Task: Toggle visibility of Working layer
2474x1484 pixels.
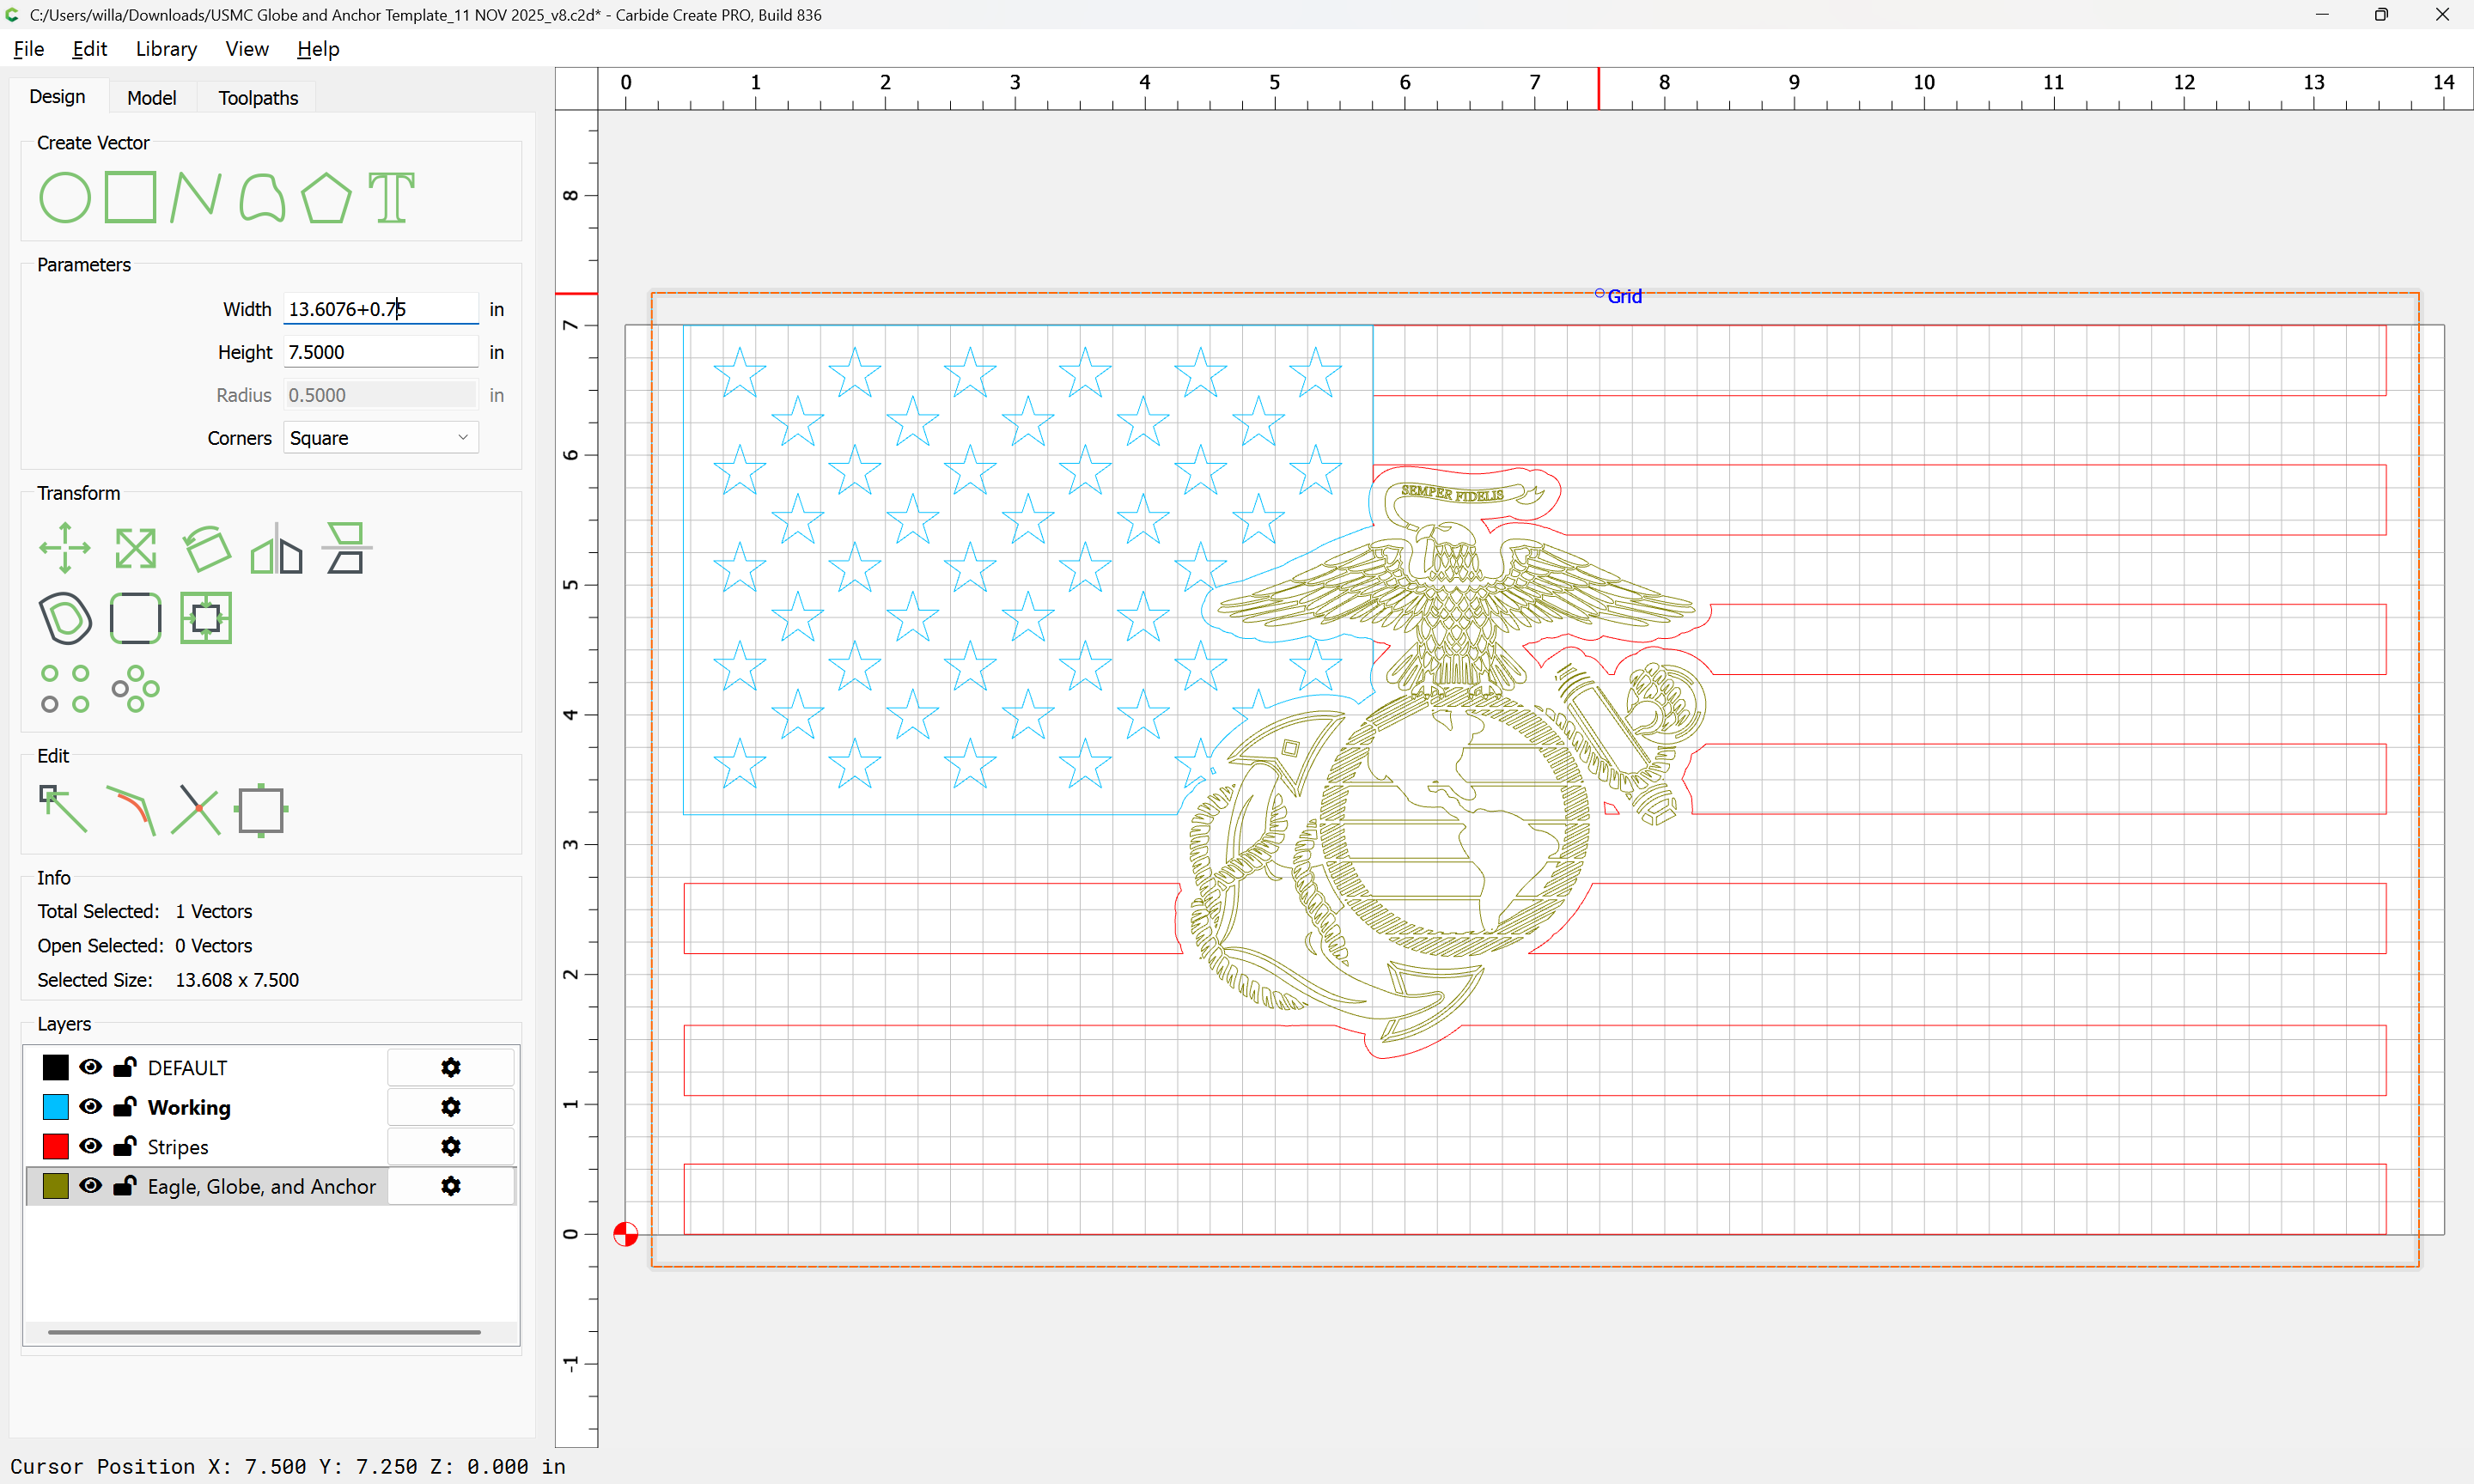Action: pyautogui.click(x=90, y=1107)
